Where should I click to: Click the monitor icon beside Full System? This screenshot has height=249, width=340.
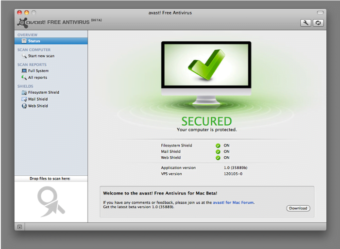pyautogui.click(x=24, y=71)
